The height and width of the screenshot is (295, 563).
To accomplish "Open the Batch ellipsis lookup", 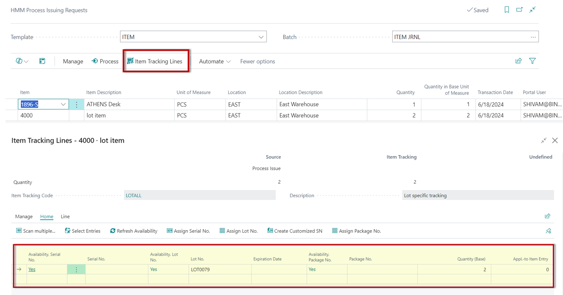I will click(533, 37).
